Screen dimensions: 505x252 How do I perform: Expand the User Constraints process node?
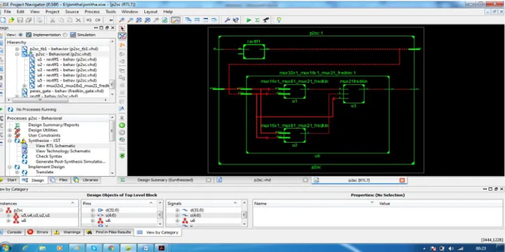pyautogui.click(x=9, y=135)
